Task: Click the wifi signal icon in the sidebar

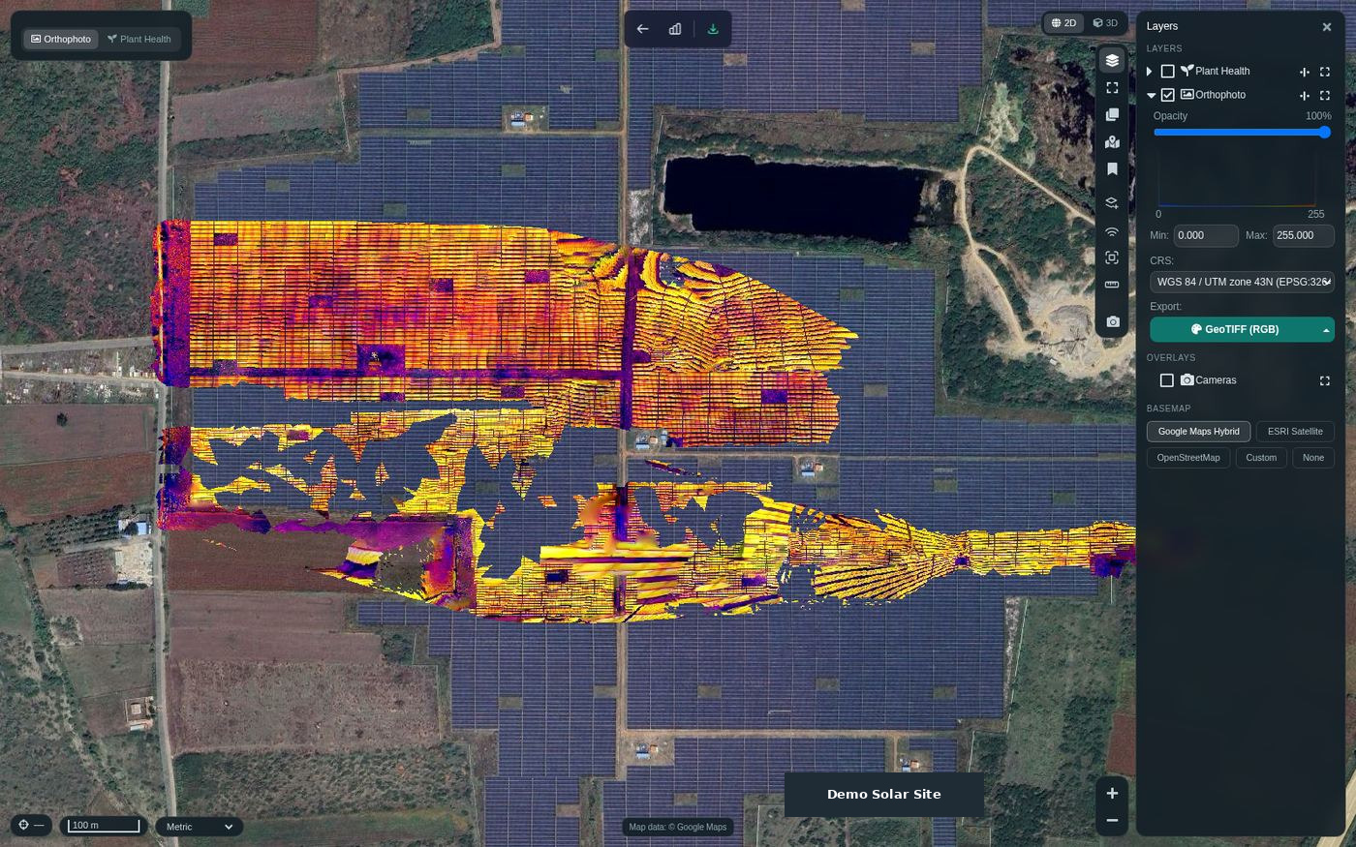Action: point(1112,231)
